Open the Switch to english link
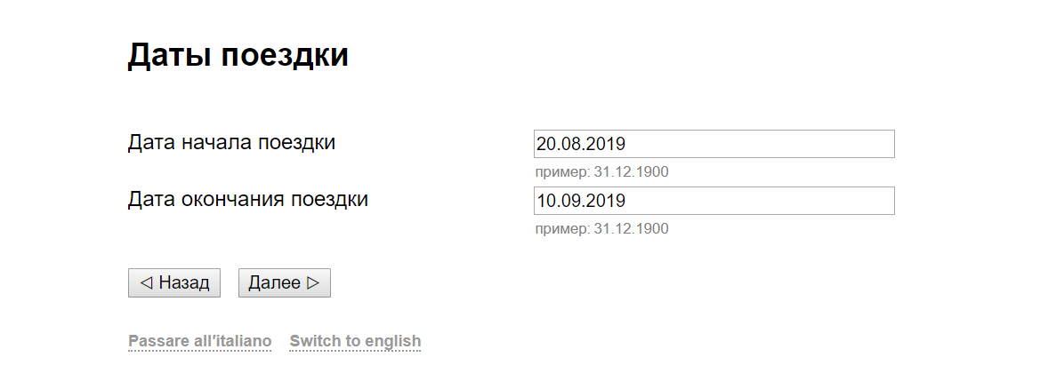The width and height of the screenshot is (1040, 389). point(355,341)
